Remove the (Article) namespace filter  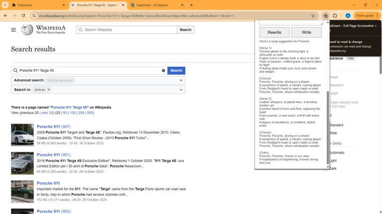pos(49,90)
